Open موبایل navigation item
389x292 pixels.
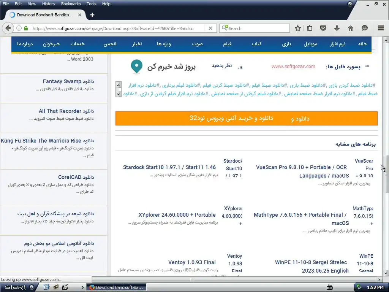310,44
